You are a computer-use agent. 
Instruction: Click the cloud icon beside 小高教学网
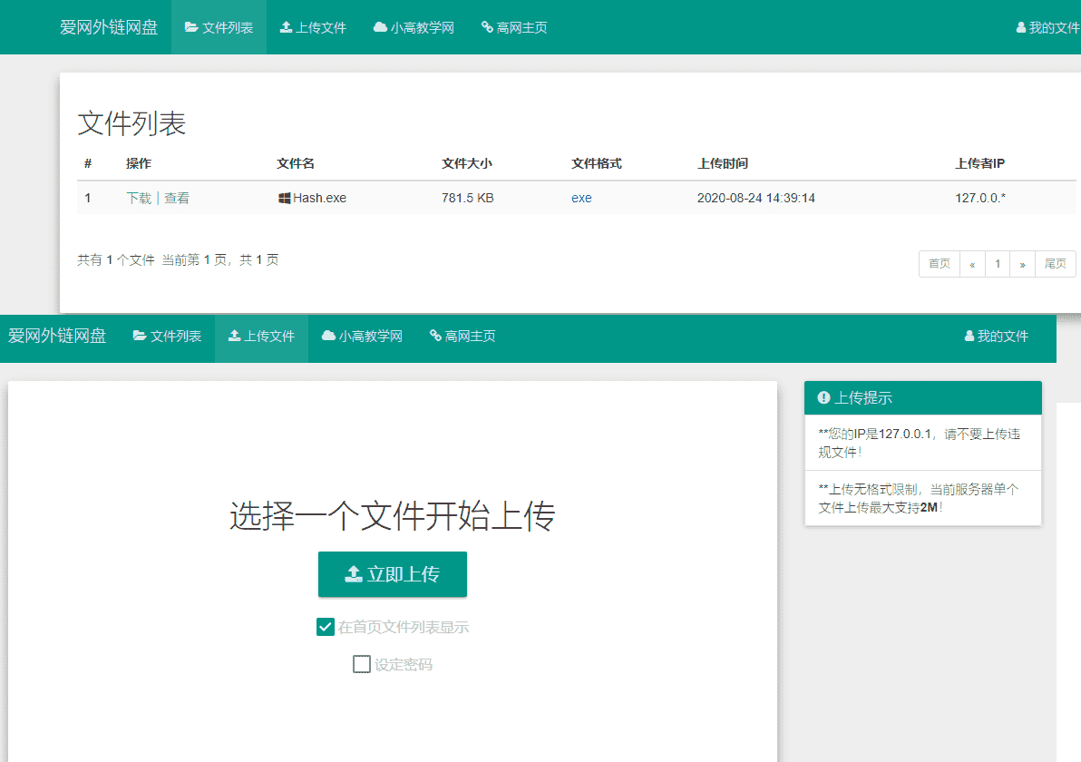pos(380,27)
